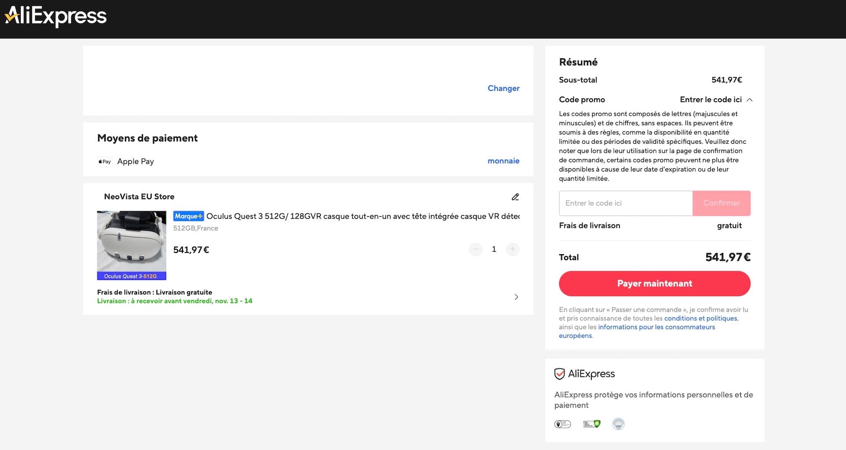The width and height of the screenshot is (846, 450).
Task: Click the AliExpress logo in header
Action: point(56,17)
